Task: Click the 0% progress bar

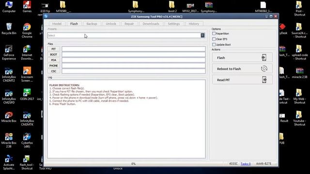Action: pos(134,164)
